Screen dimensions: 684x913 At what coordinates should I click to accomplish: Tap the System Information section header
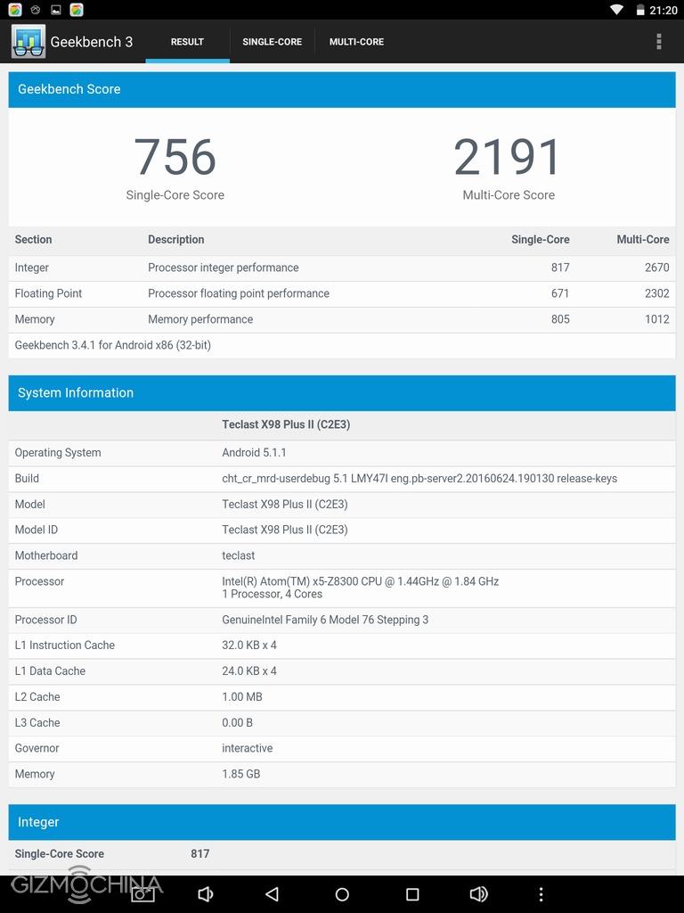coord(342,392)
